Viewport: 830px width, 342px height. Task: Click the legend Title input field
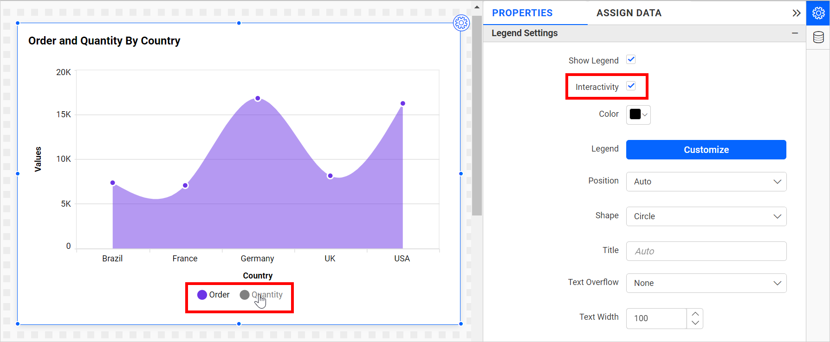pos(706,251)
